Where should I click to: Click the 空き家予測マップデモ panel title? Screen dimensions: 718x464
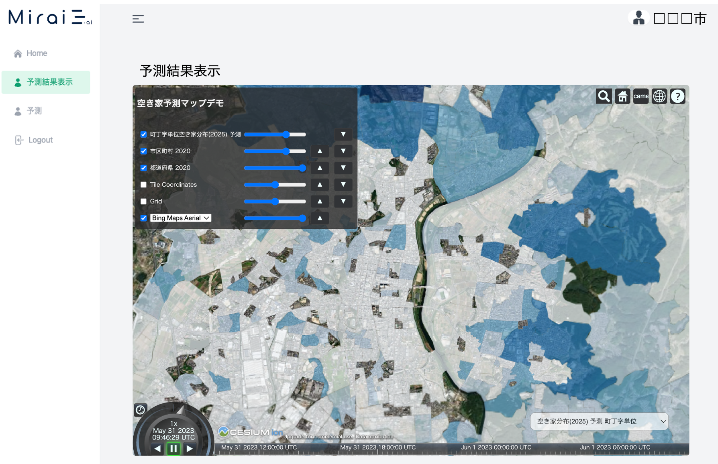pos(180,103)
